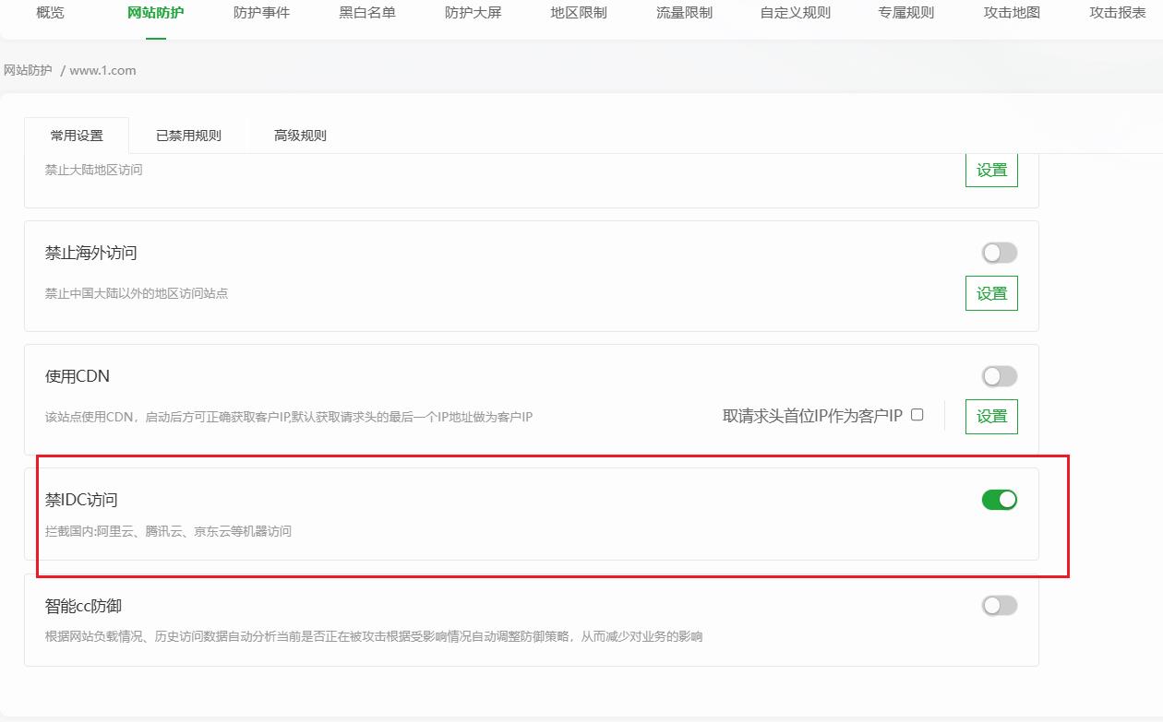打开自定义规则页面
The width and height of the screenshot is (1163, 722).
794,13
